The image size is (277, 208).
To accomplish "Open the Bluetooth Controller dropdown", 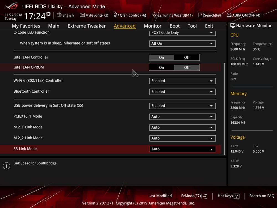I will tap(183, 92).
